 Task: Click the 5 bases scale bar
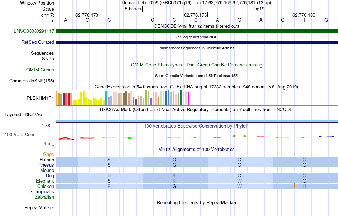[197, 9]
